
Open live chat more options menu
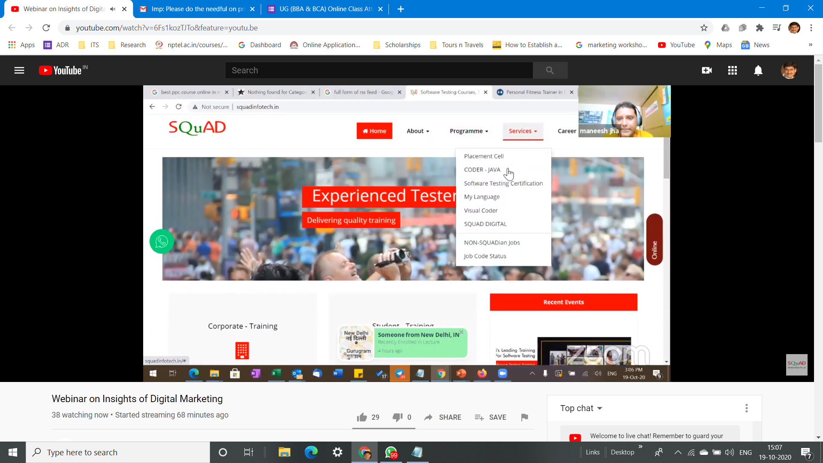click(x=747, y=408)
